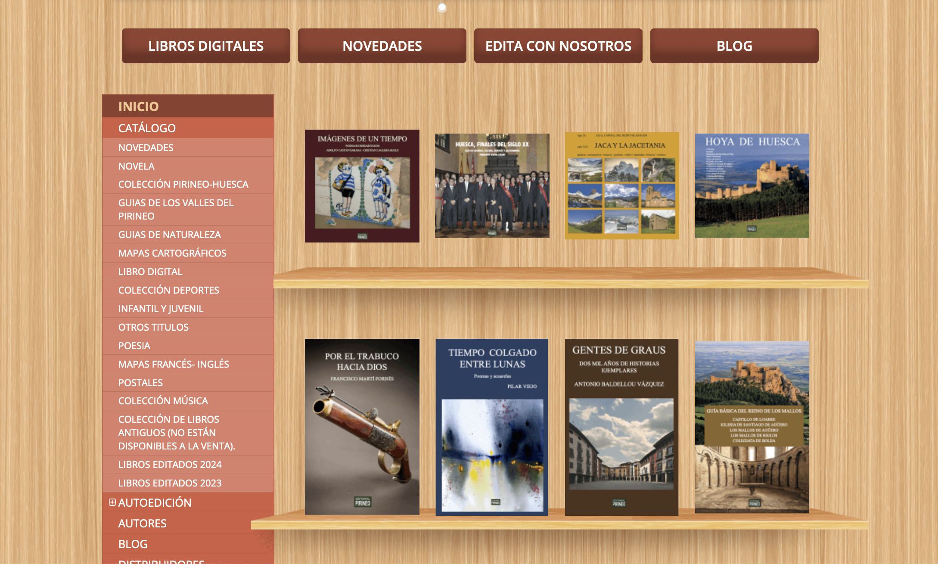Go to COLECCIÓN PIRINEO-HUESCA category
Viewport: 938px width, 564px height.
(183, 184)
